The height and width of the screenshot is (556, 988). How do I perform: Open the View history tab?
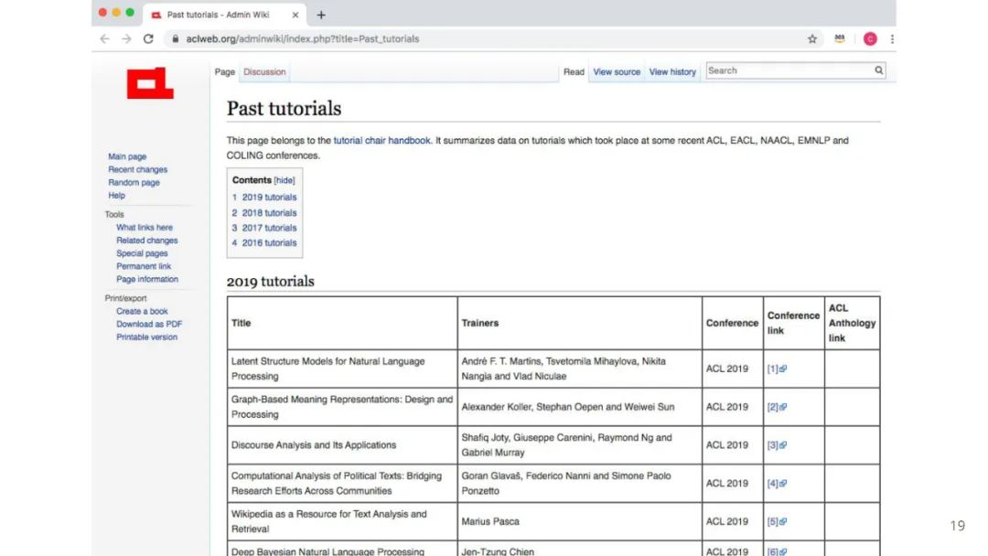click(x=672, y=71)
